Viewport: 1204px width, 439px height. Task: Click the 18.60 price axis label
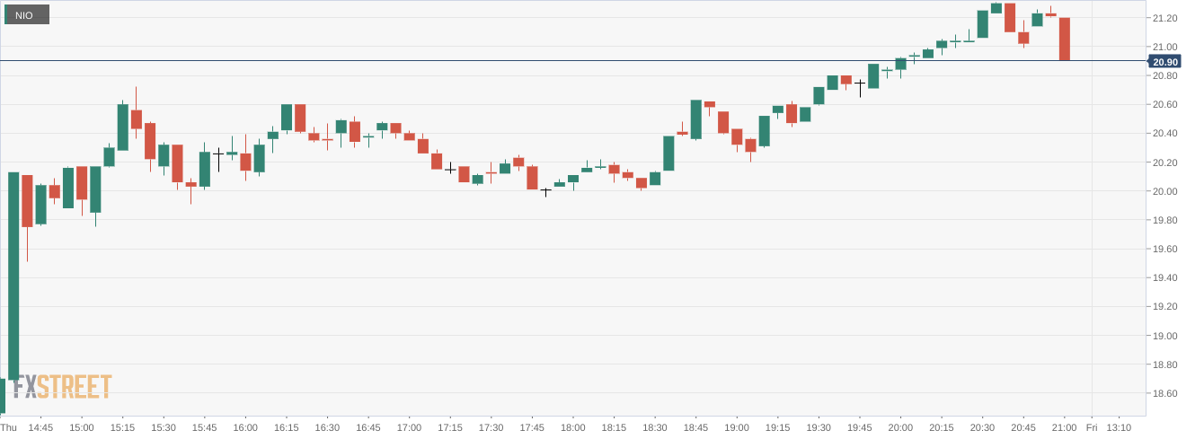click(1164, 393)
